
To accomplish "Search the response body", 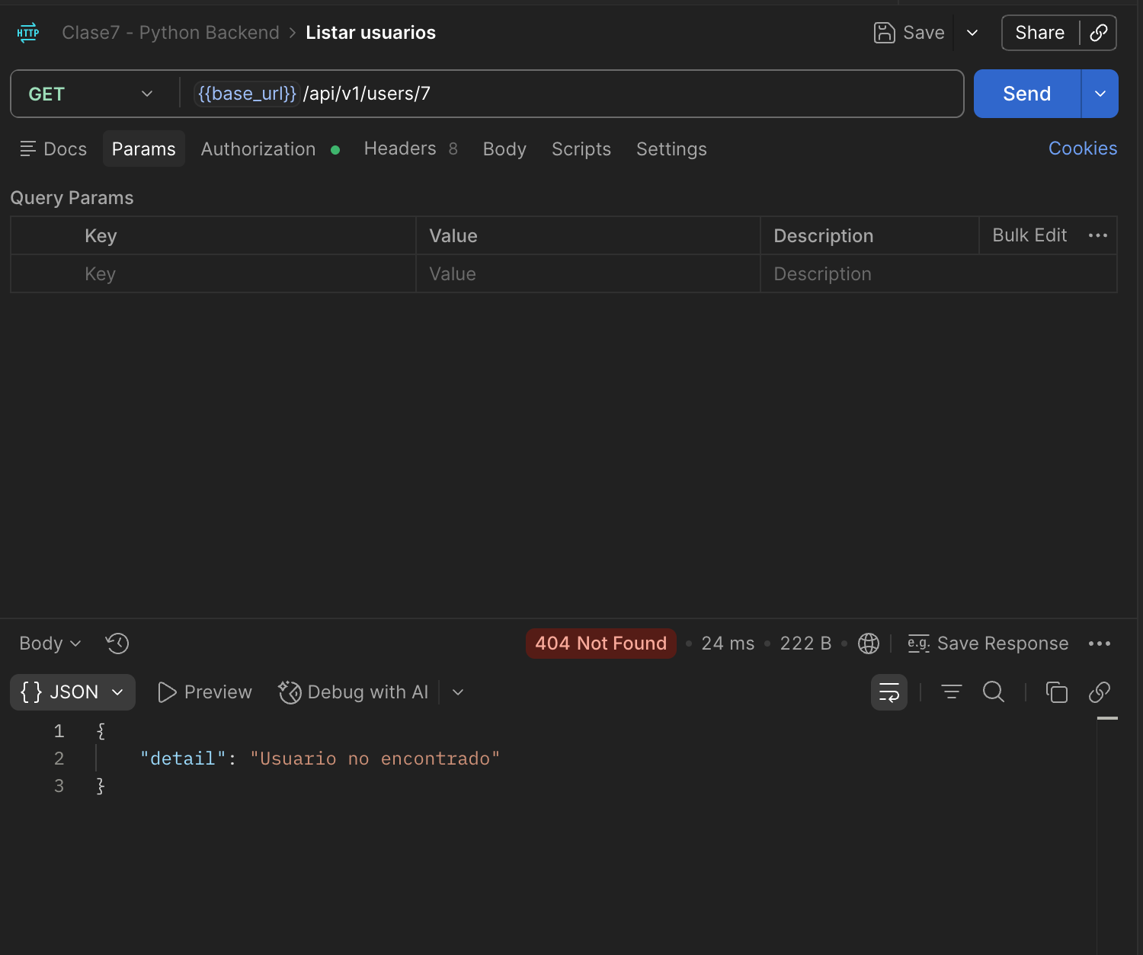I will tap(994, 692).
